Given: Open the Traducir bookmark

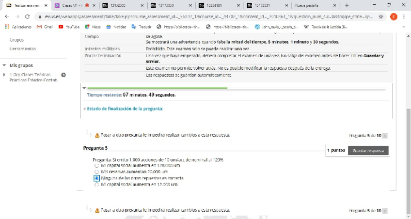Looking at the screenshot, I should pos(142,27).
